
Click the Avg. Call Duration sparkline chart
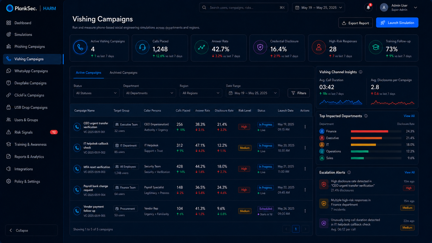341,102
